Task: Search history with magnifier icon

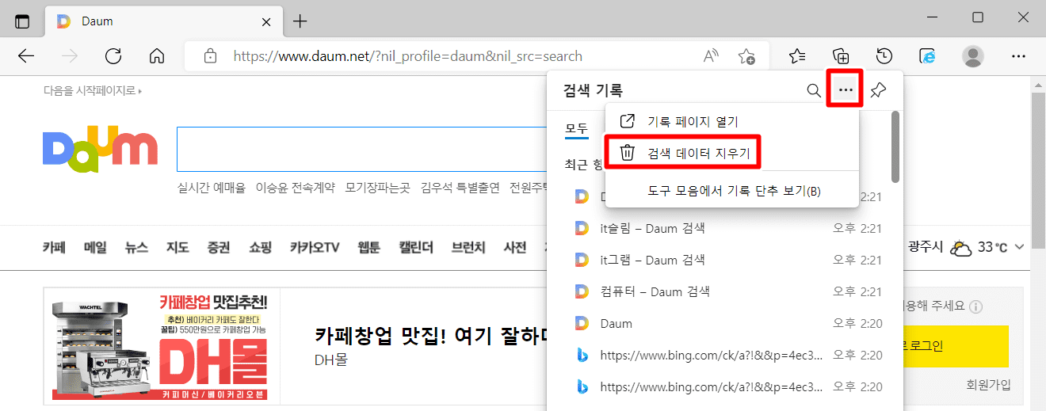Action: [814, 90]
